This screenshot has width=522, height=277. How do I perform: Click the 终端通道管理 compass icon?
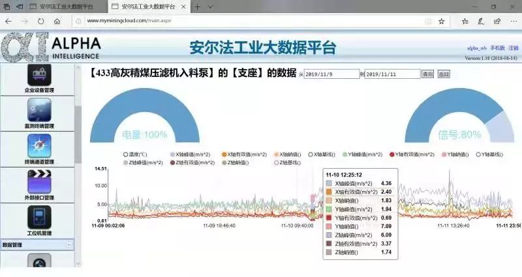click(39, 145)
